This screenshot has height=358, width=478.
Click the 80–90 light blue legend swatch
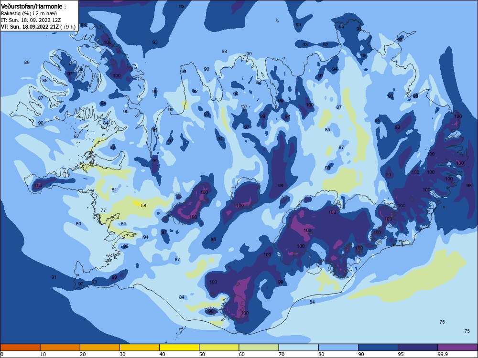[x=338, y=347]
